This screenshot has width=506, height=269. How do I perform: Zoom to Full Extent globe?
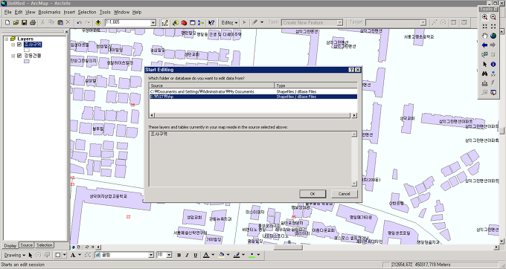(x=493, y=36)
